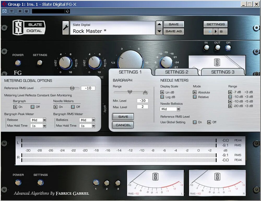This screenshot has height=201, width=261.
Task: Choose Relative needle meter mode
Action: pyautogui.click(x=195, y=97)
